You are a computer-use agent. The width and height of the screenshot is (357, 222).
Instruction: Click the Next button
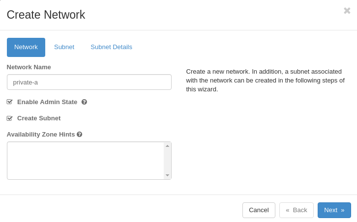pyautogui.click(x=334, y=210)
